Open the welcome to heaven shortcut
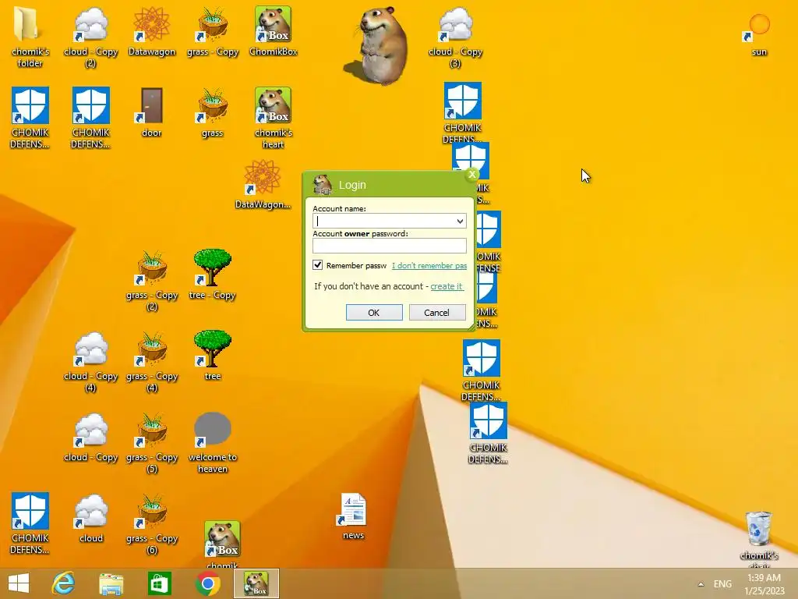798x599 pixels. pyautogui.click(x=212, y=443)
